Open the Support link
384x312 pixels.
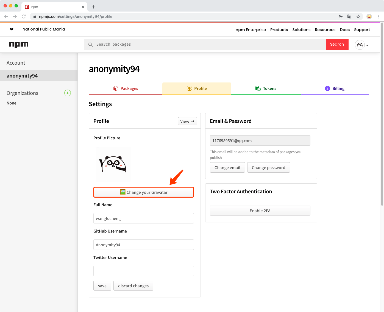tap(362, 30)
